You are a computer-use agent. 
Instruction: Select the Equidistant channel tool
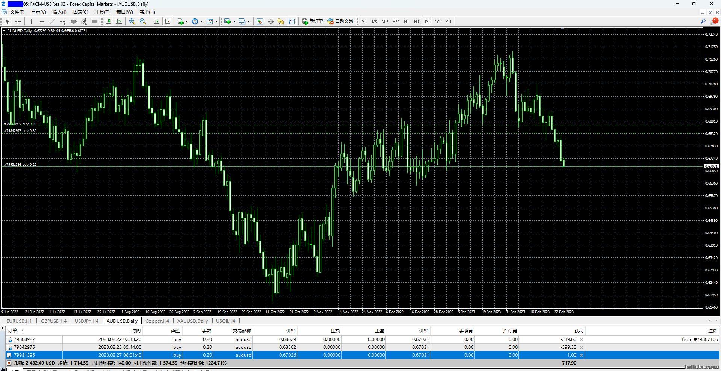(x=84, y=21)
